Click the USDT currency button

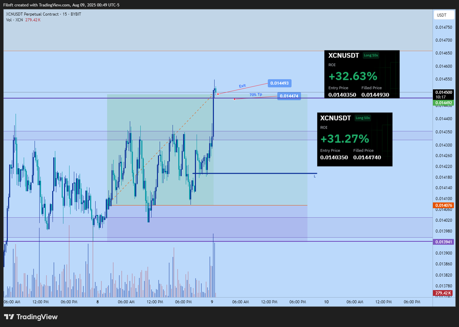coord(444,15)
